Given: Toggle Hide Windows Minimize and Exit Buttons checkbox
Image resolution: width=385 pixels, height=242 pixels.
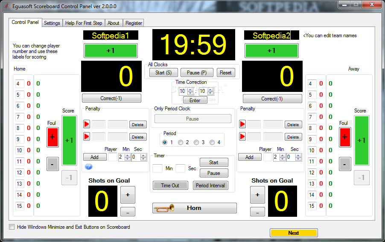Looking at the screenshot, I should pos(12,227).
